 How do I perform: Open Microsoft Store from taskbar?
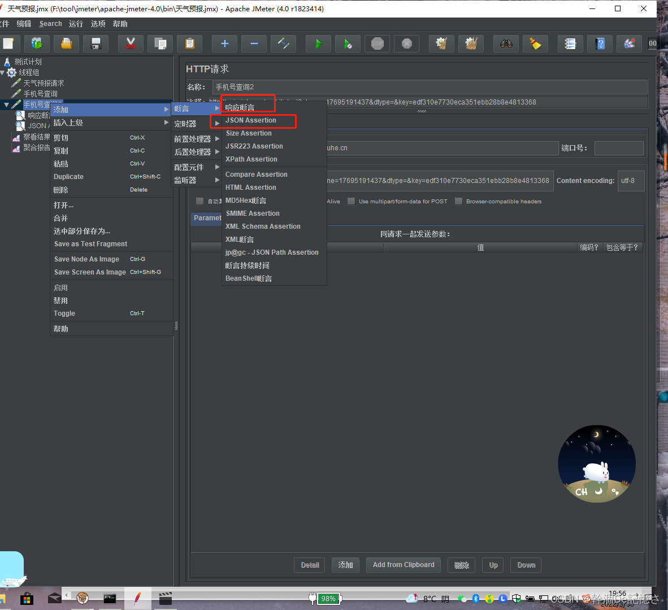click(27, 599)
